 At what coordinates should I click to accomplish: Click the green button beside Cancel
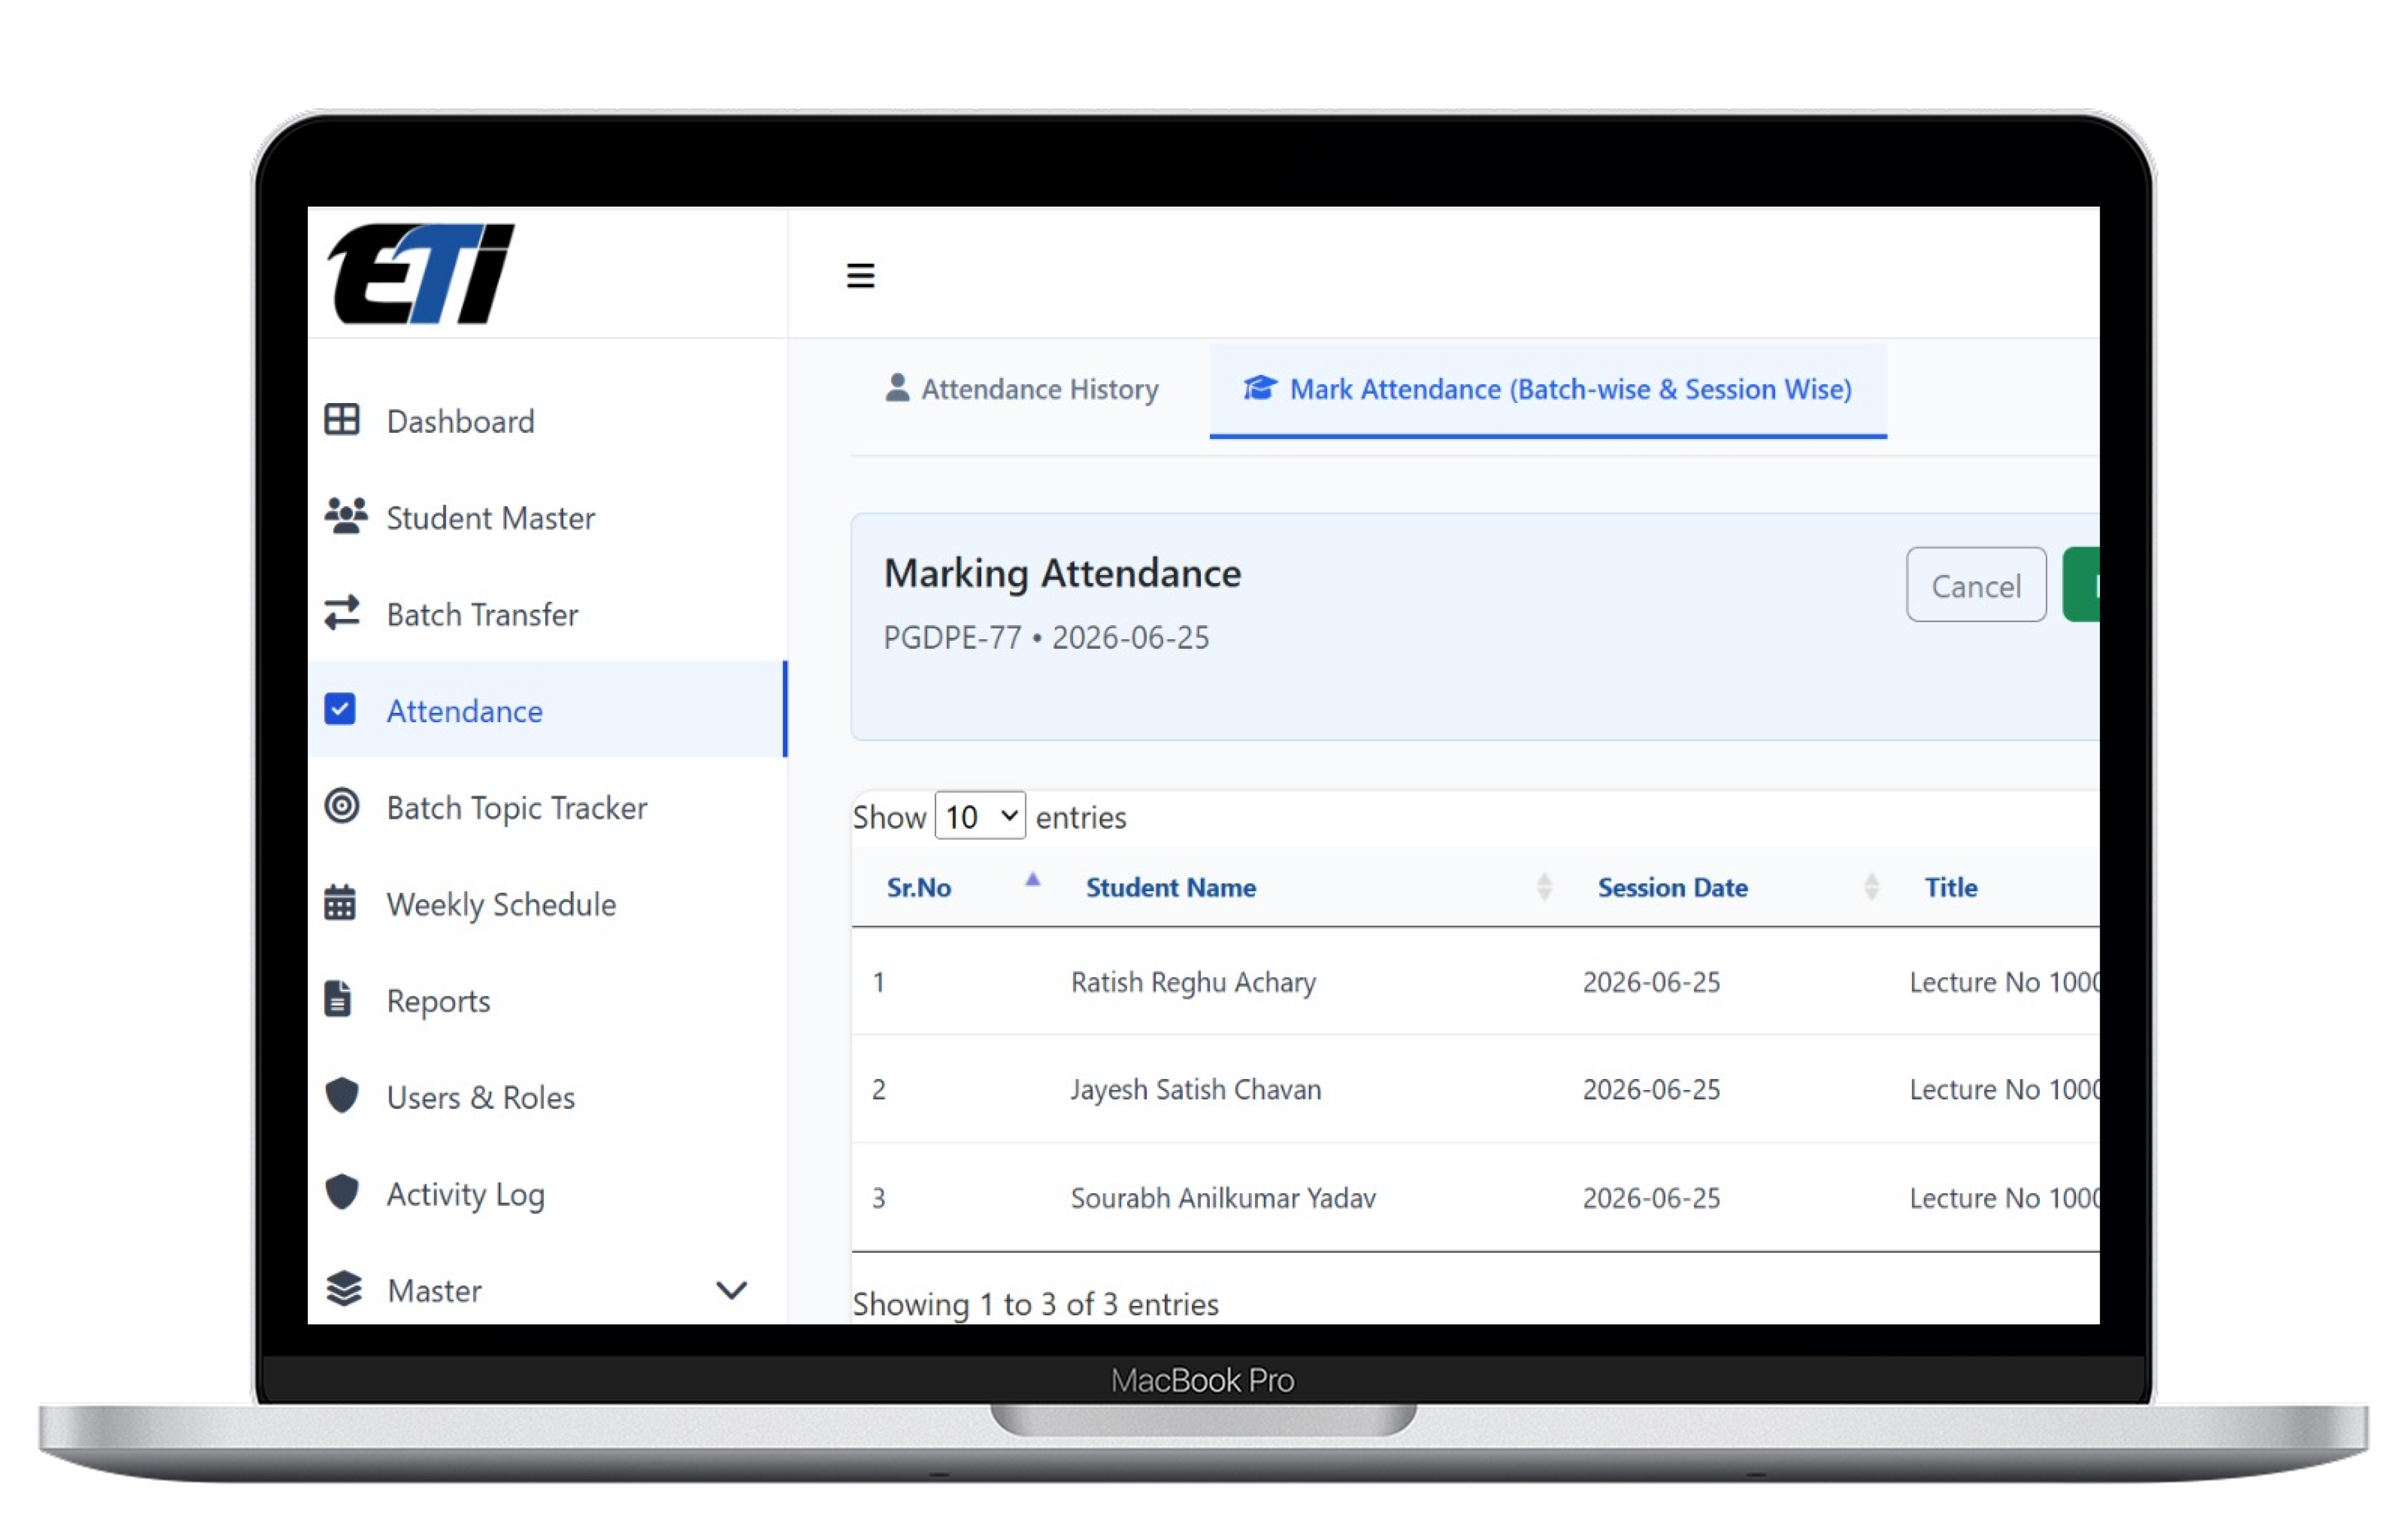2081,585
